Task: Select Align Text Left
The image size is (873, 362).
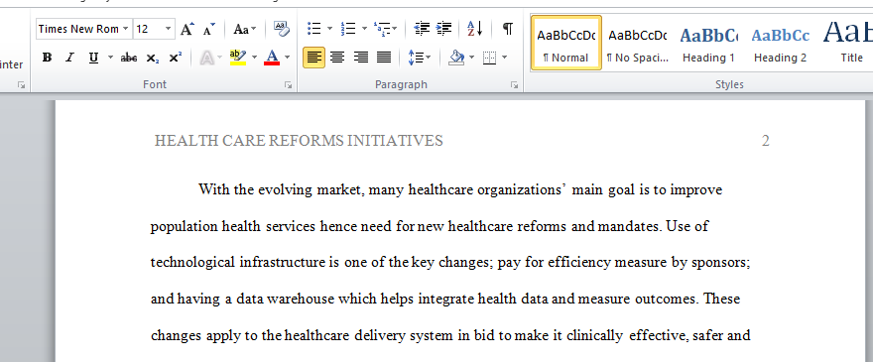Action: pyautogui.click(x=314, y=58)
